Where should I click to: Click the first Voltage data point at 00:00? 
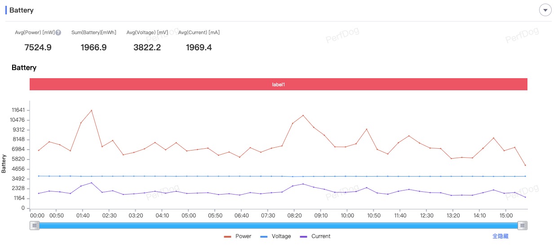pyautogui.click(x=39, y=176)
